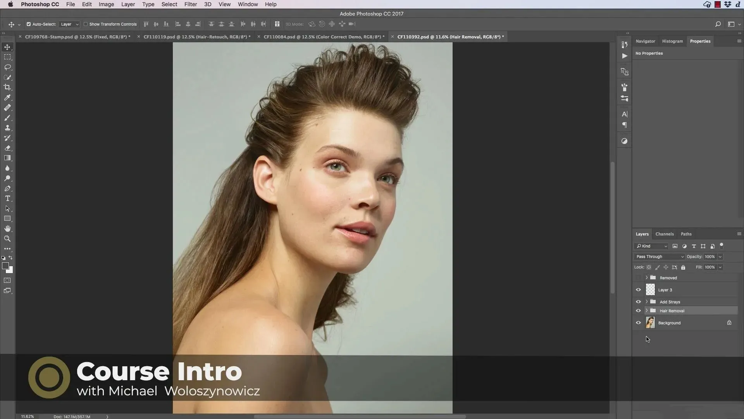
Task: Select the Horizontal Type tool
Action: 7,199
